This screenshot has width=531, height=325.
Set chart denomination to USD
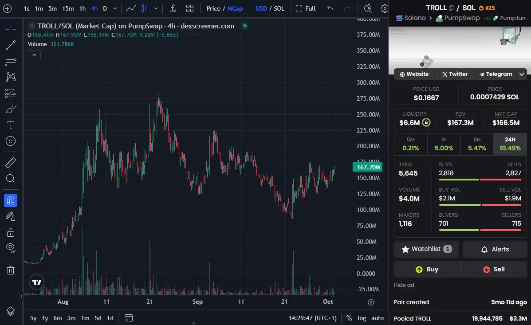261,8
